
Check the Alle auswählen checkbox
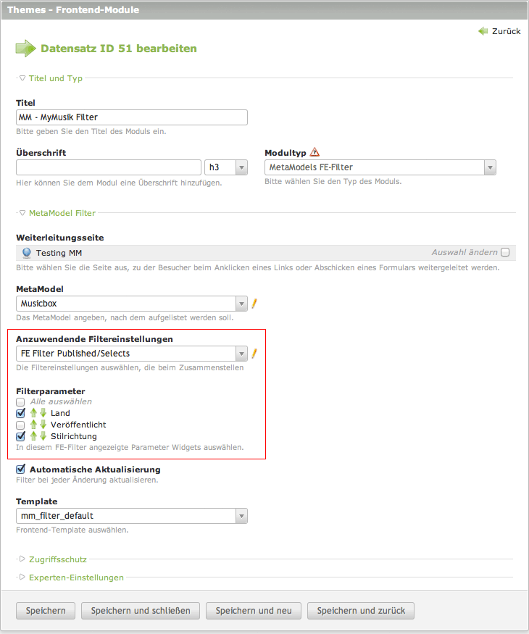point(20,401)
